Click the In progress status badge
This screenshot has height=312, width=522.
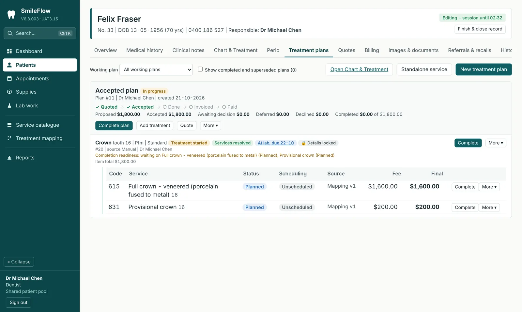(154, 91)
